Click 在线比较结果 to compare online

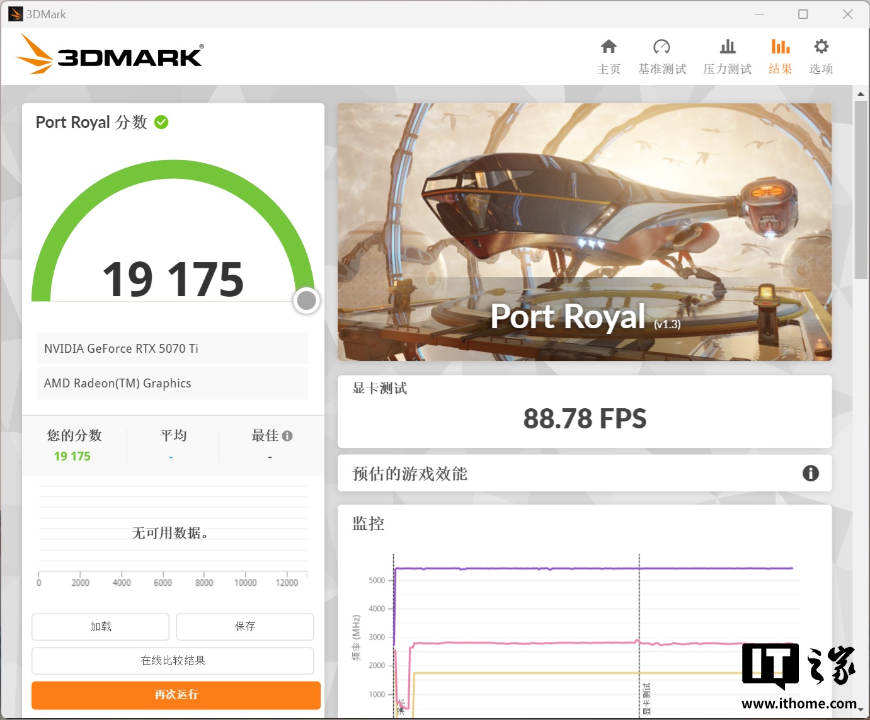click(x=173, y=660)
